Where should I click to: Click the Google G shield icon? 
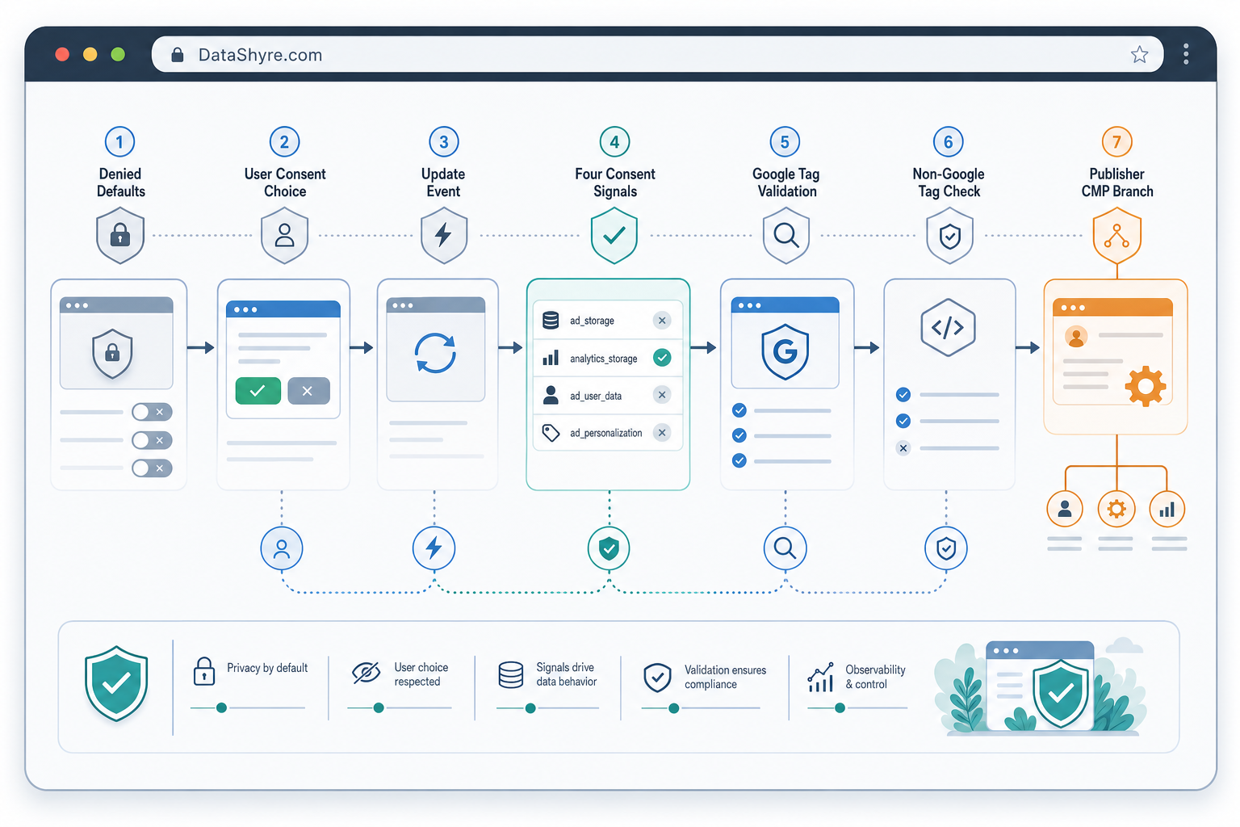[785, 351]
